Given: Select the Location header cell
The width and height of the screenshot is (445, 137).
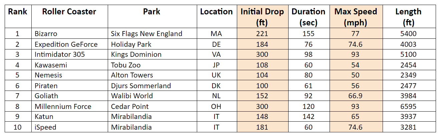Looking at the screenshot, I should (x=216, y=16).
